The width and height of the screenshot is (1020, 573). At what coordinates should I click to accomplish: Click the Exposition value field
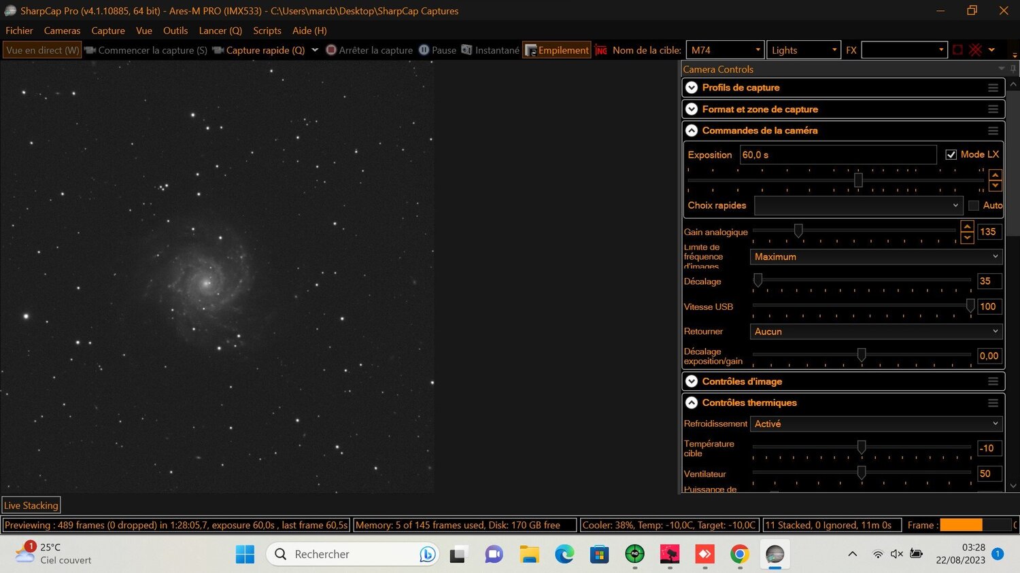coord(838,155)
